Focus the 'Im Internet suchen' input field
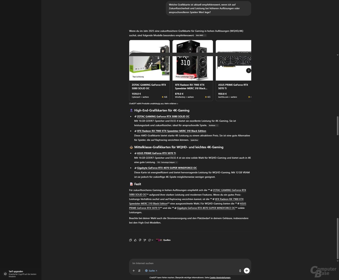 [x=190, y=263]
